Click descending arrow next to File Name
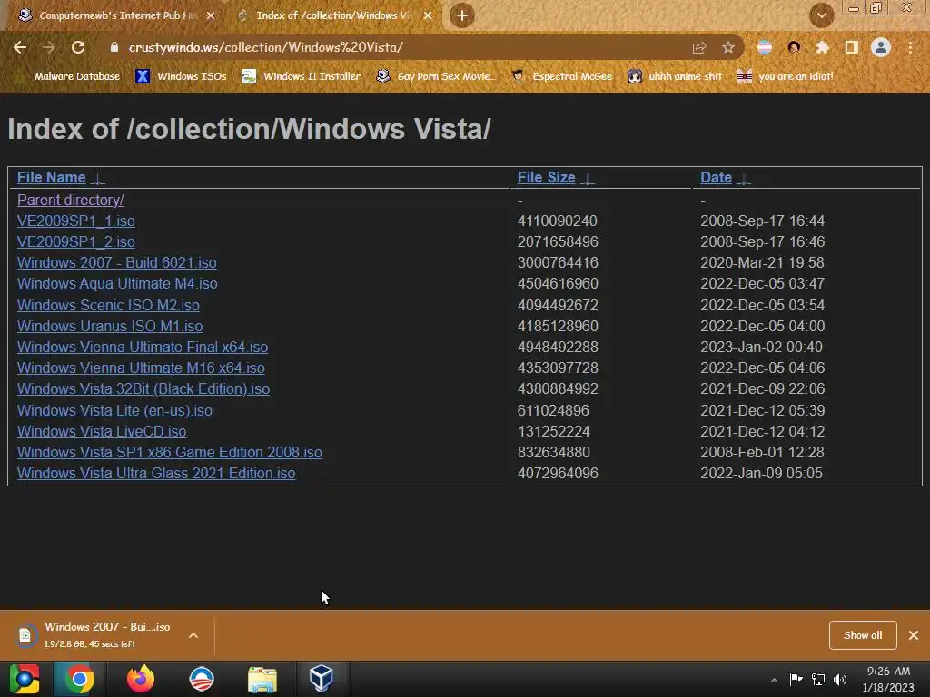Viewport: 930px width, 697px height. pyautogui.click(x=99, y=179)
